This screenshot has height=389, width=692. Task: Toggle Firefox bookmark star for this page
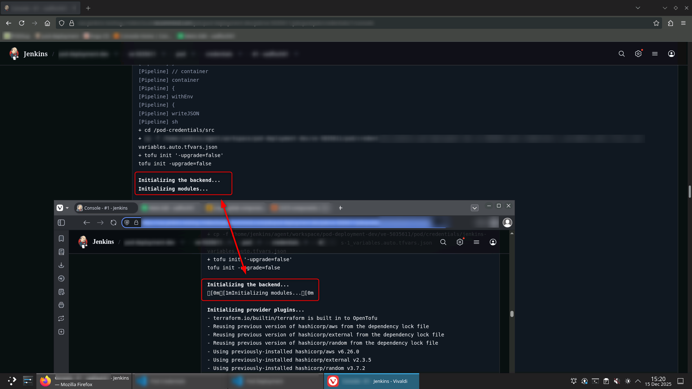(656, 23)
